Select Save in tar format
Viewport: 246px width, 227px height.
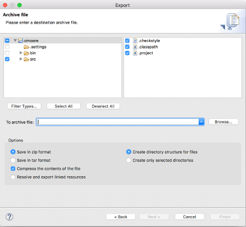point(13,160)
